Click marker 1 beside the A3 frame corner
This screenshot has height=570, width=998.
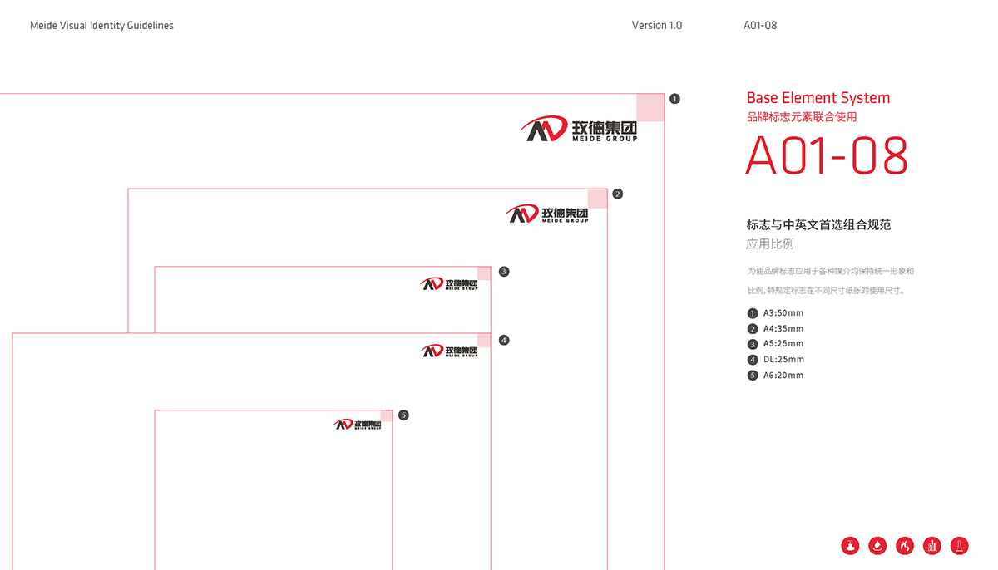pos(674,98)
